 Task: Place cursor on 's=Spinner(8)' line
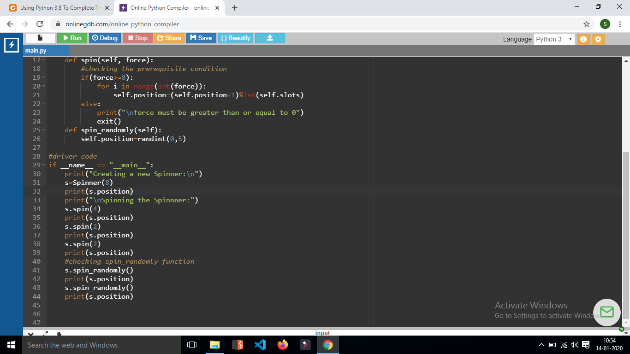coord(89,183)
